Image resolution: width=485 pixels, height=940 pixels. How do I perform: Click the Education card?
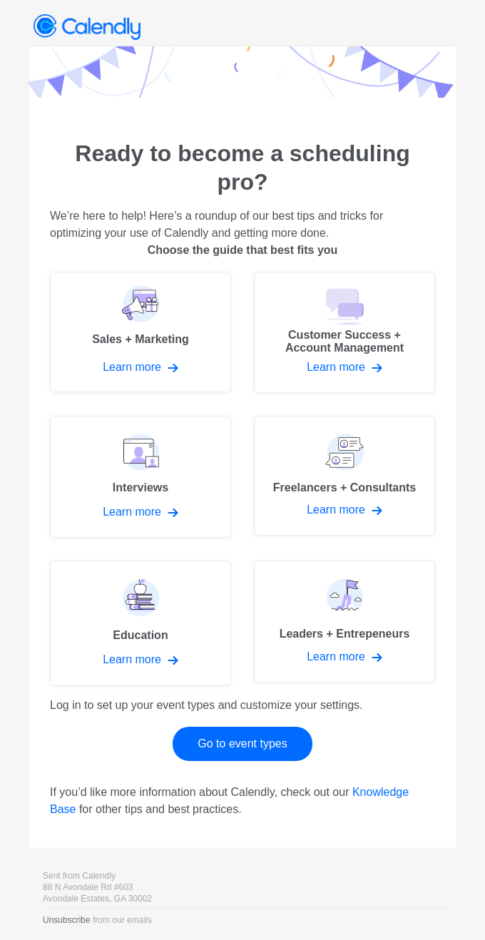coord(141,622)
